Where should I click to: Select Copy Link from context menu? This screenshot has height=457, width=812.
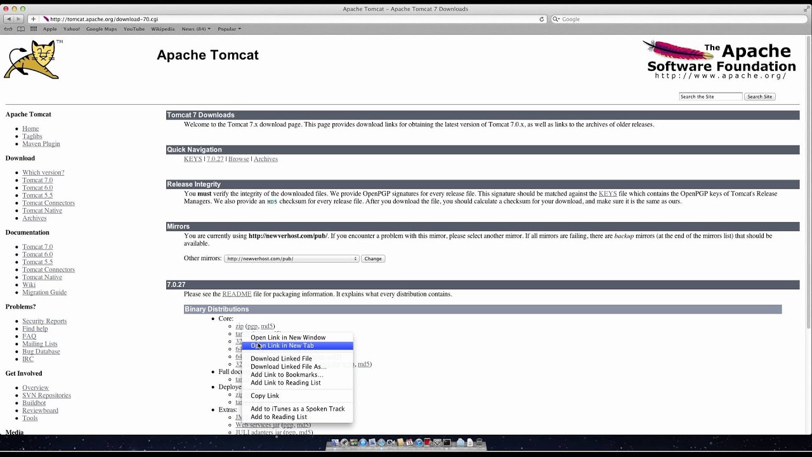point(297,396)
